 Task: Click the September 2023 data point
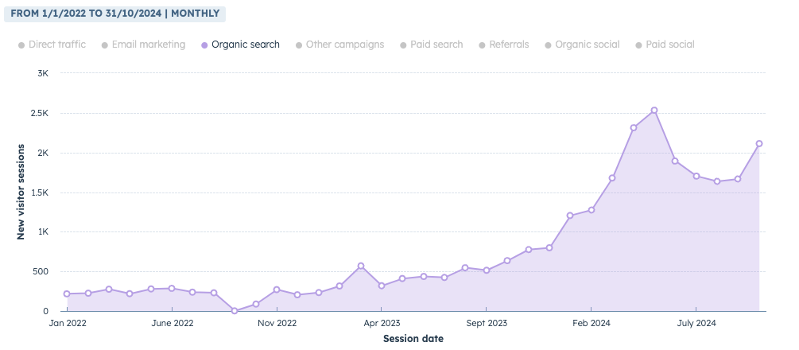coord(487,270)
